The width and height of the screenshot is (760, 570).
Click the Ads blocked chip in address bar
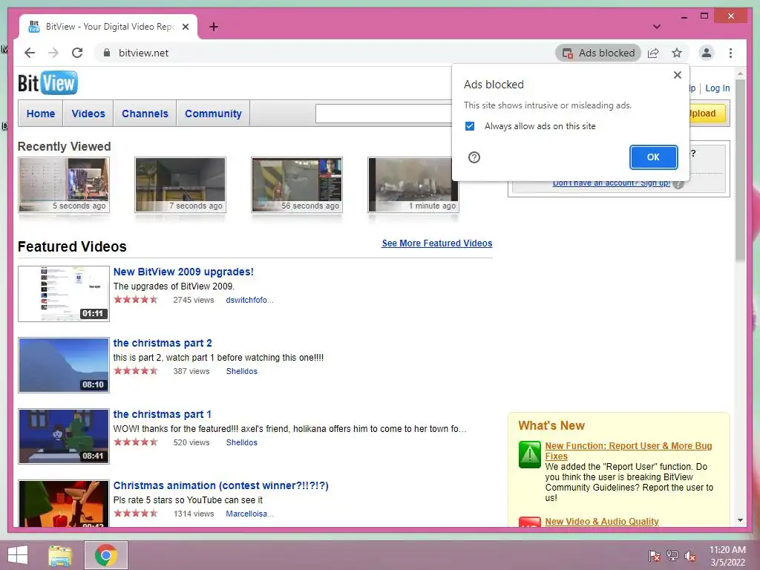pyautogui.click(x=598, y=53)
